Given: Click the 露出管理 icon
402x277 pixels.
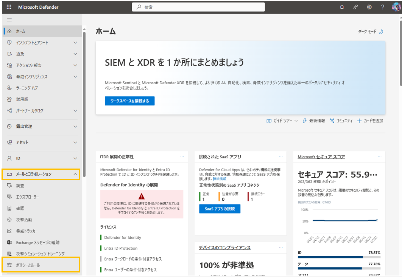Looking at the screenshot, I should [9, 126].
